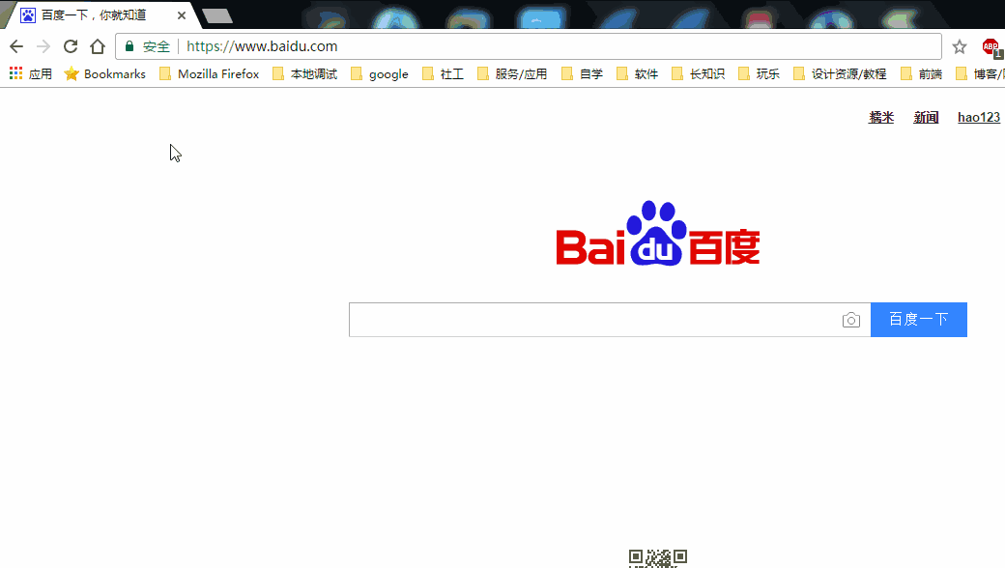Viewport: 1005px width, 568px height.
Task: Open the 长知识 bookmark folder
Action: click(698, 73)
